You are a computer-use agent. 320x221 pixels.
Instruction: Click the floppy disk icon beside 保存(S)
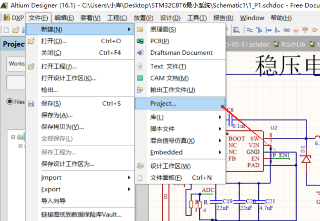(x=31, y=104)
